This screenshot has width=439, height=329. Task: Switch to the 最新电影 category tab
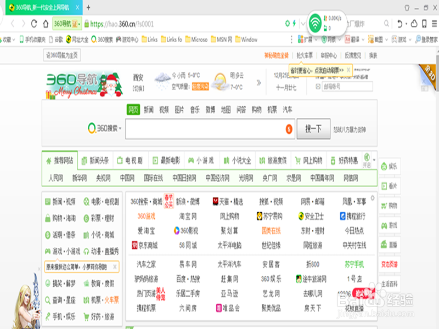[x=166, y=161]
